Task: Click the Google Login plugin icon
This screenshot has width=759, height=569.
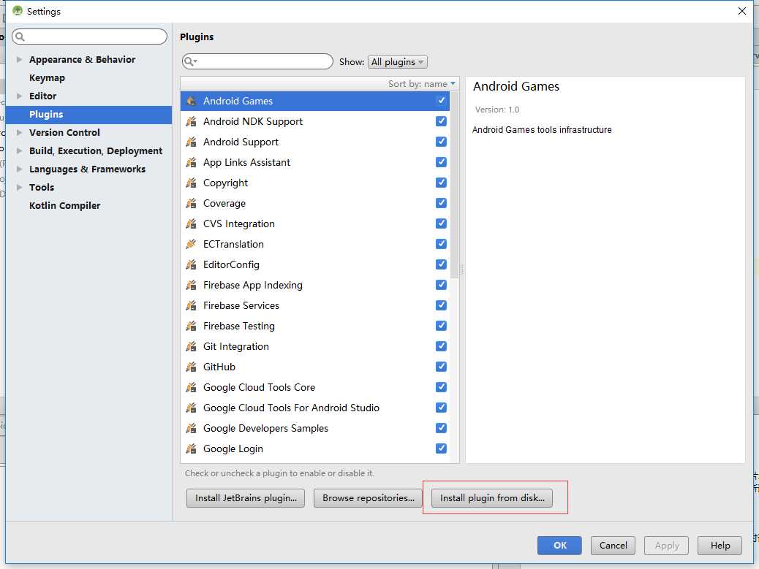Action: (191, 448)
